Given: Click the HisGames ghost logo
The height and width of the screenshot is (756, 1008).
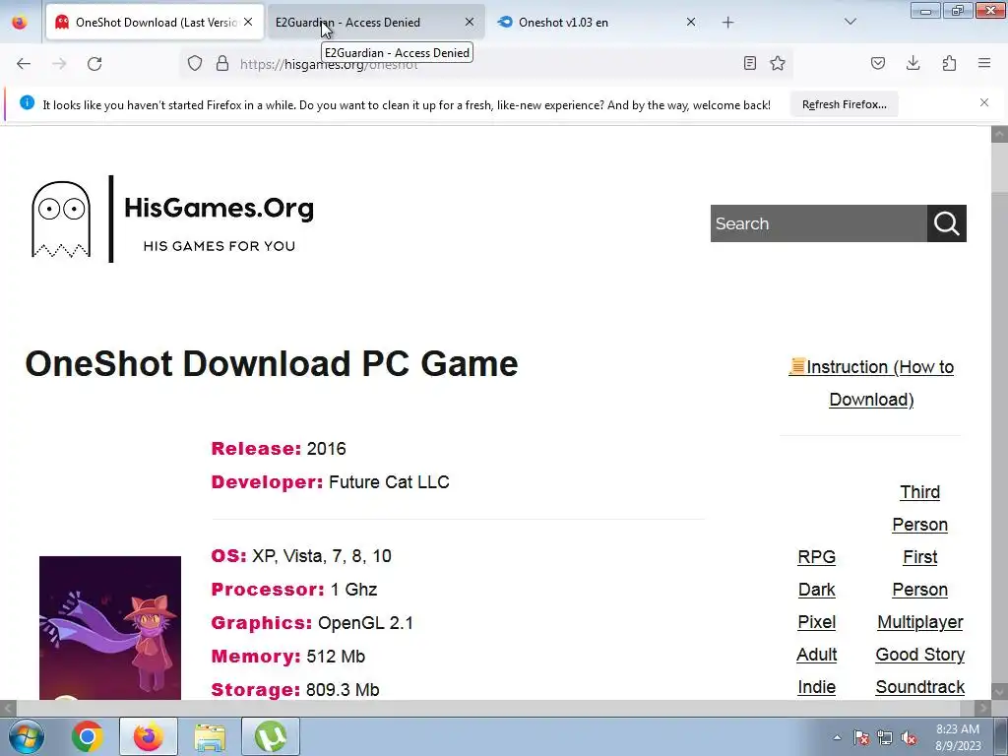Looking at the screenshot, I should 61,220.
